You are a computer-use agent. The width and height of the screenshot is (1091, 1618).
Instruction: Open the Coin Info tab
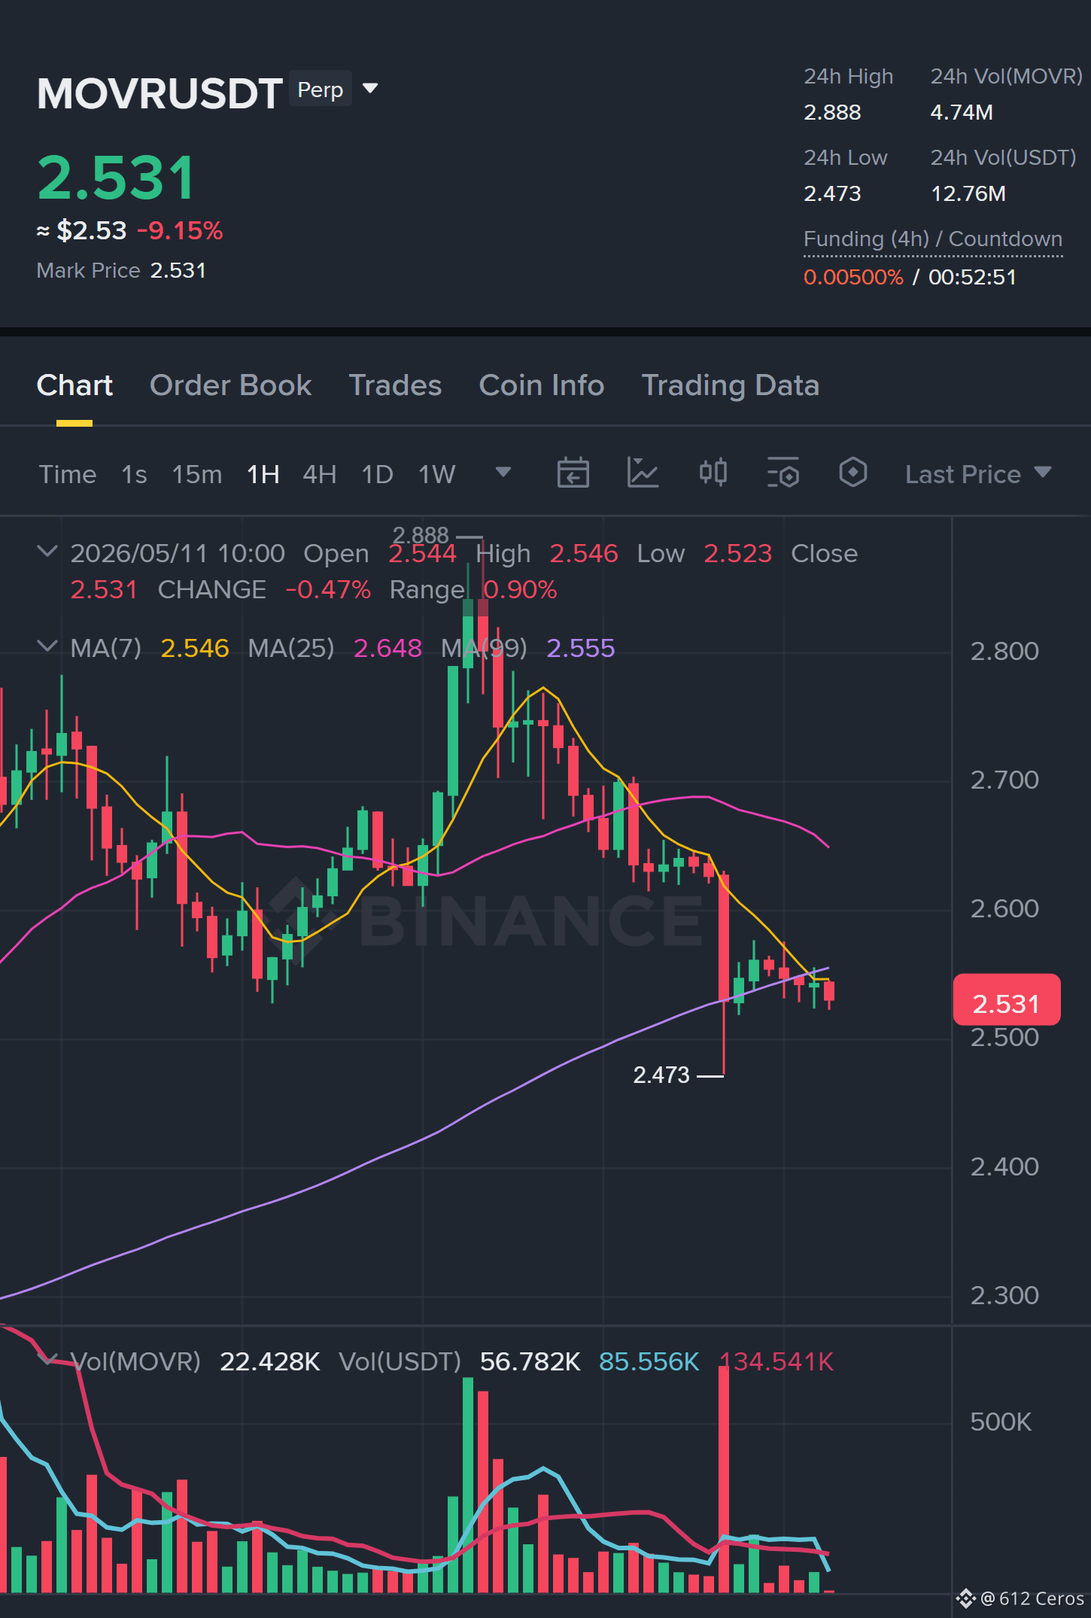click(541, 385)
